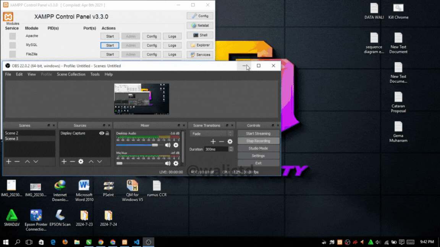Open Shell in XAMPP panel

[200, 35]
